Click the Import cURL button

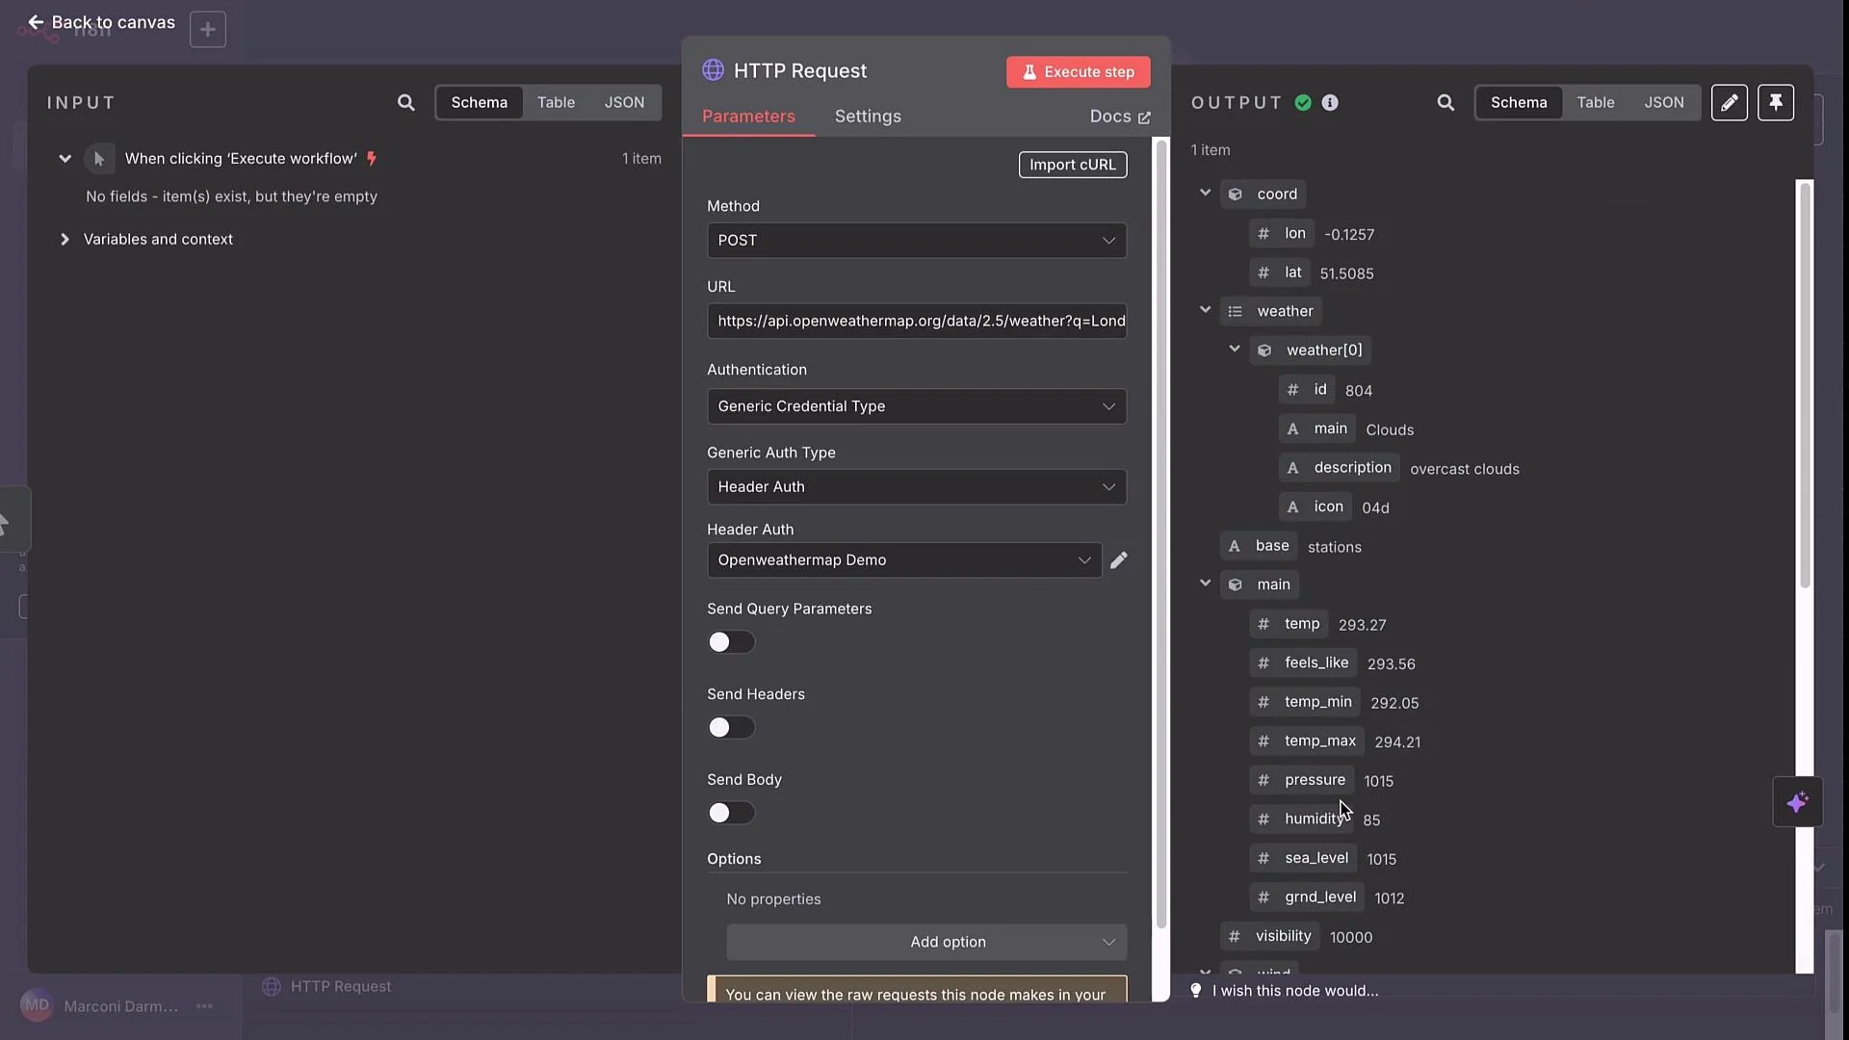point(1073,165)
